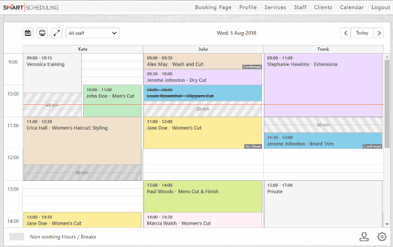Go to previous day with left chevron
Image resolution: width=393 pixels, height=247 pixels.
(x=346, y=33)
